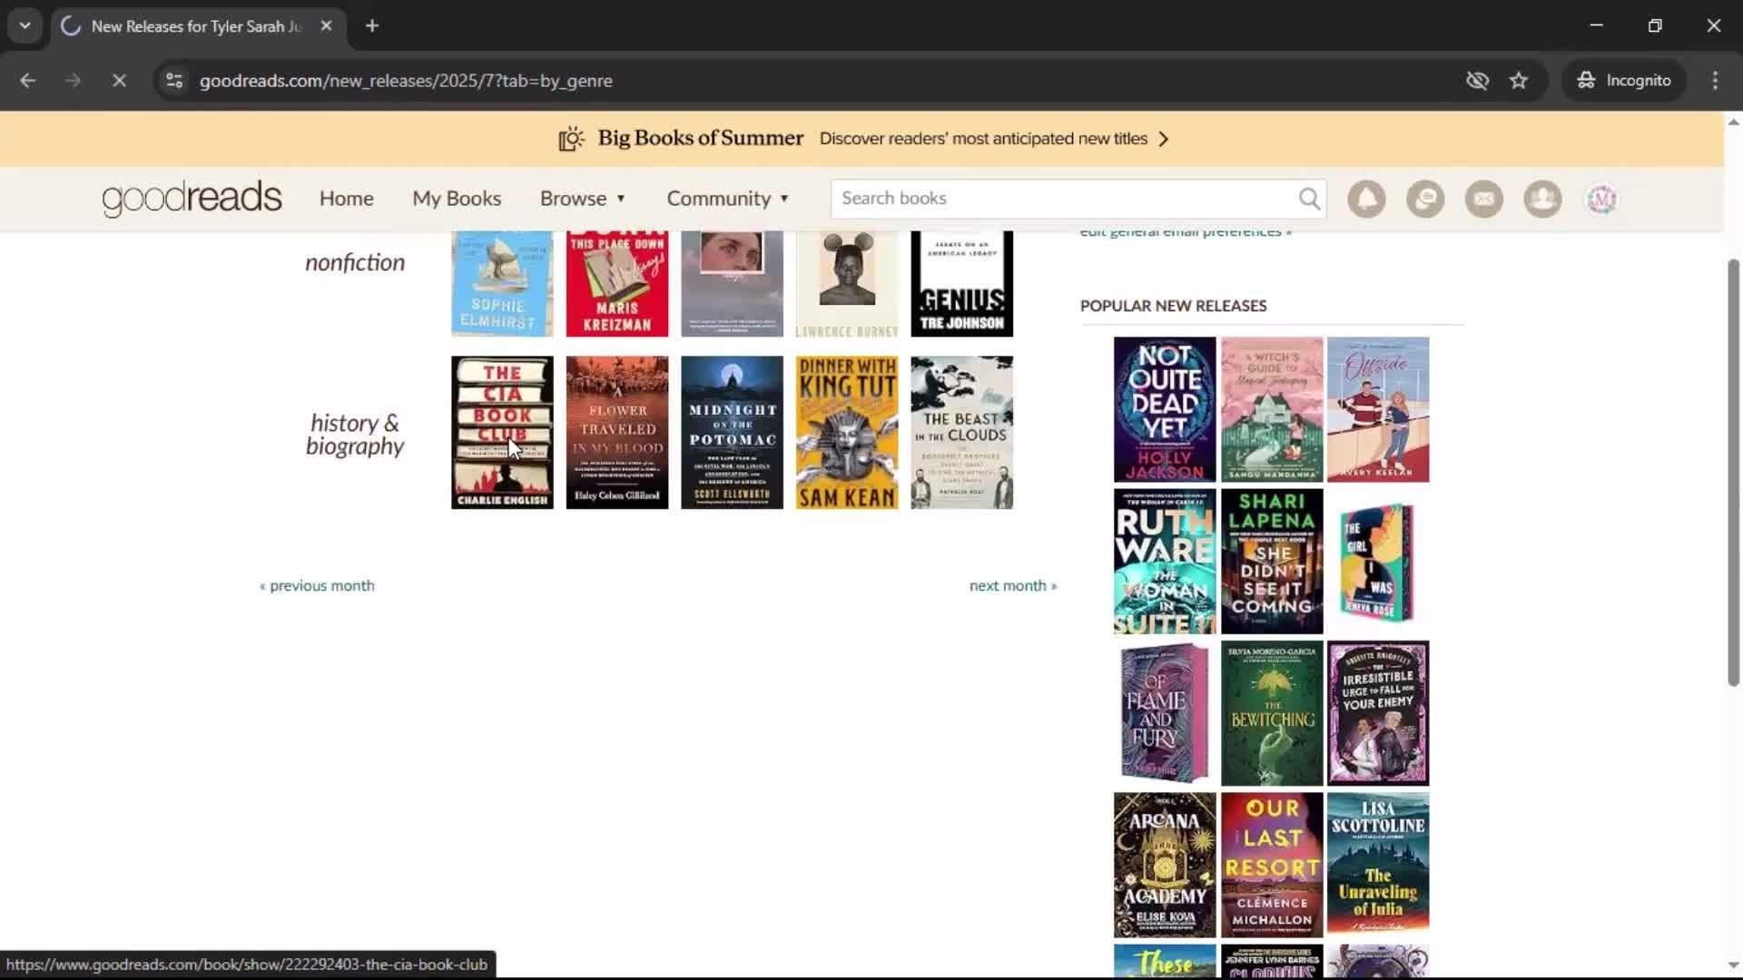Open Ruth Ware The Woman in Suite 11
This screenshot has height=980, width=1743.
pyautogui.click(x=1165, y=562)
